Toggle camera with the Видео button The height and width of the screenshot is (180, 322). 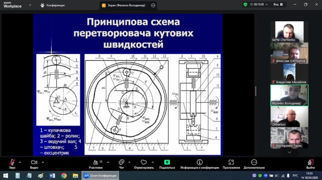34,164
